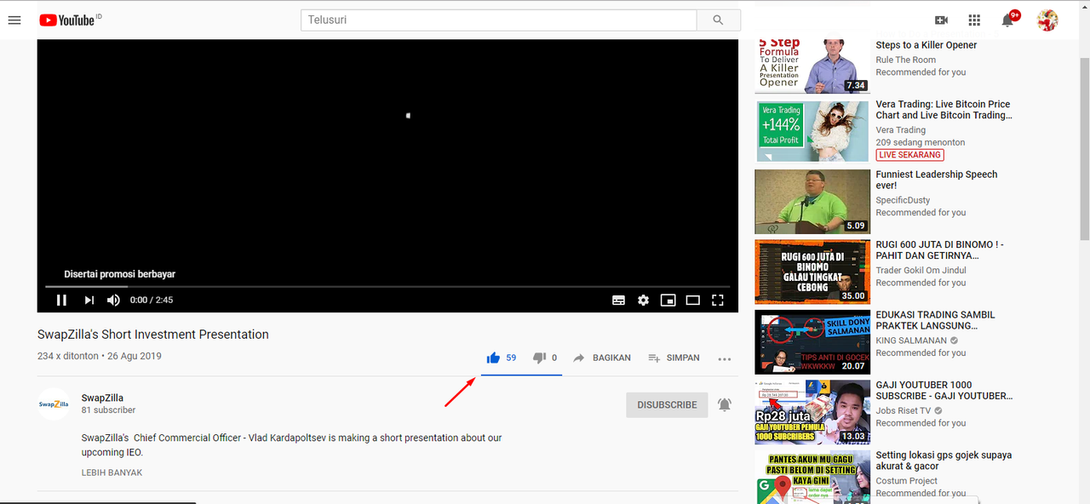Click the DISUBSCRIBE button
1090x504 pixels.
pos(667,405)
